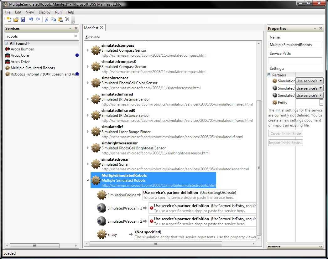Open the Properties panel options dropdown arrow

coord(315,28)
